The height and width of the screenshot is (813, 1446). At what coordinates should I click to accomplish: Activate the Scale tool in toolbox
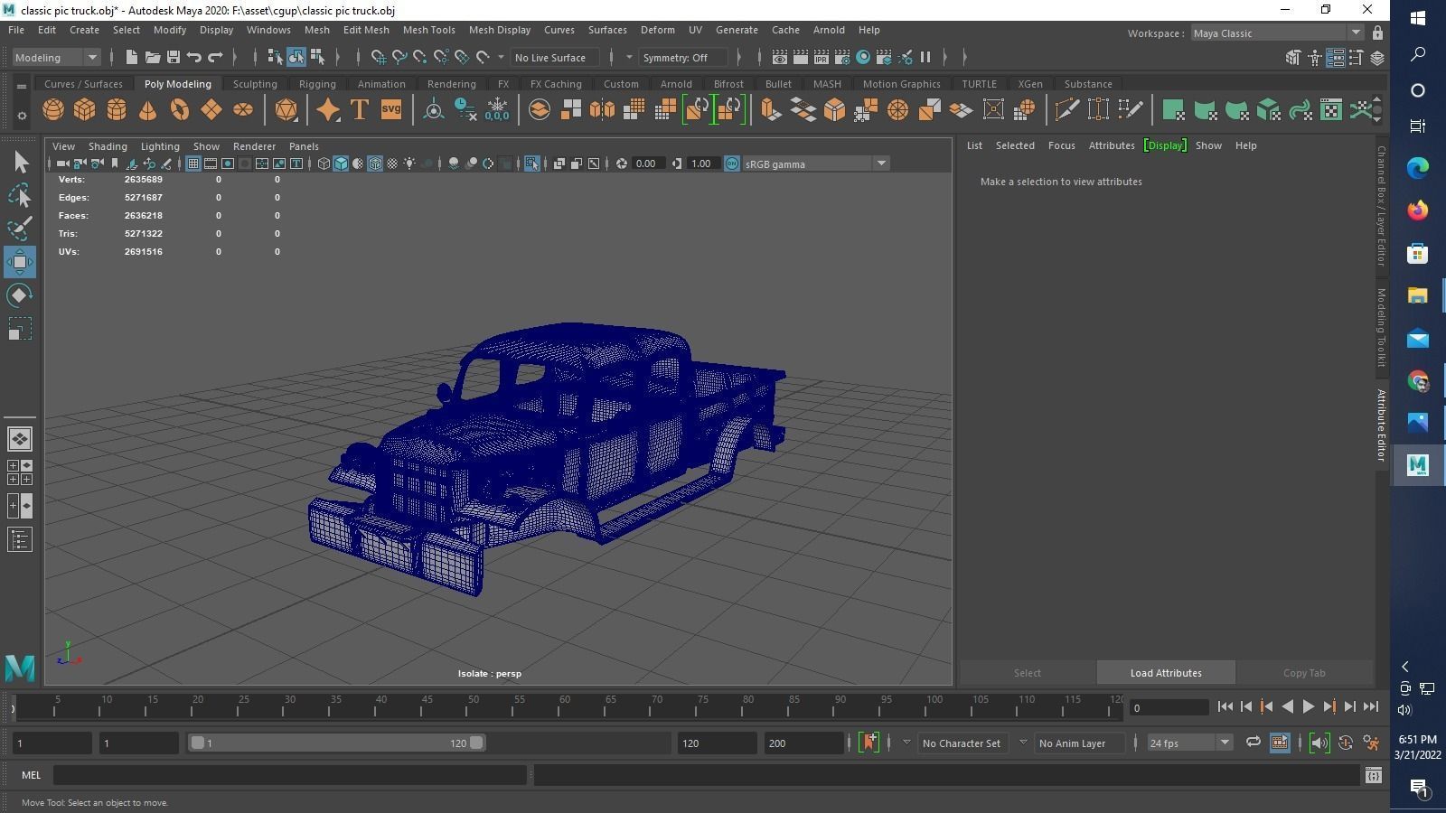20,329
